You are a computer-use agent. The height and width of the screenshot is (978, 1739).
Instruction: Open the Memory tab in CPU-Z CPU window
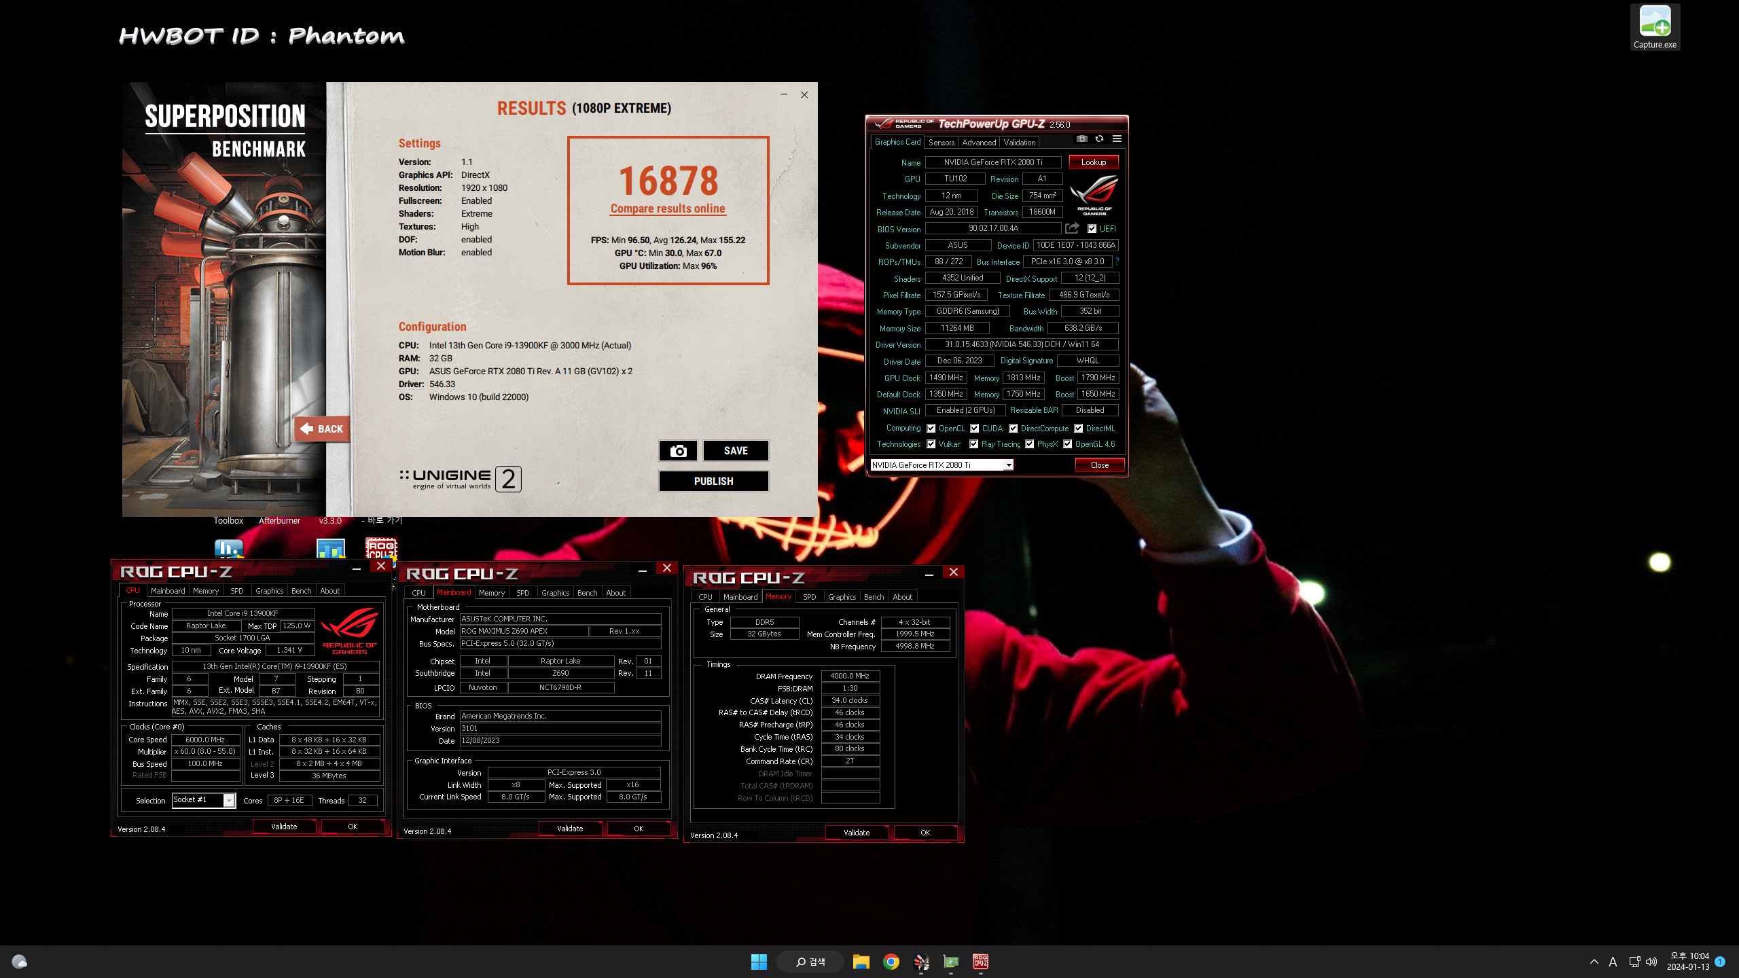click(206, 591)
